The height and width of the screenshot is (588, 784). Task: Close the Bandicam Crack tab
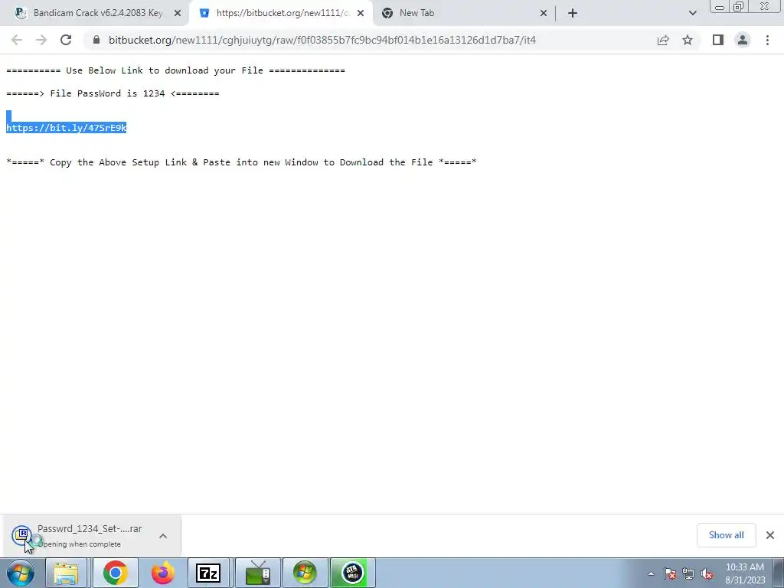click(178, 14)
